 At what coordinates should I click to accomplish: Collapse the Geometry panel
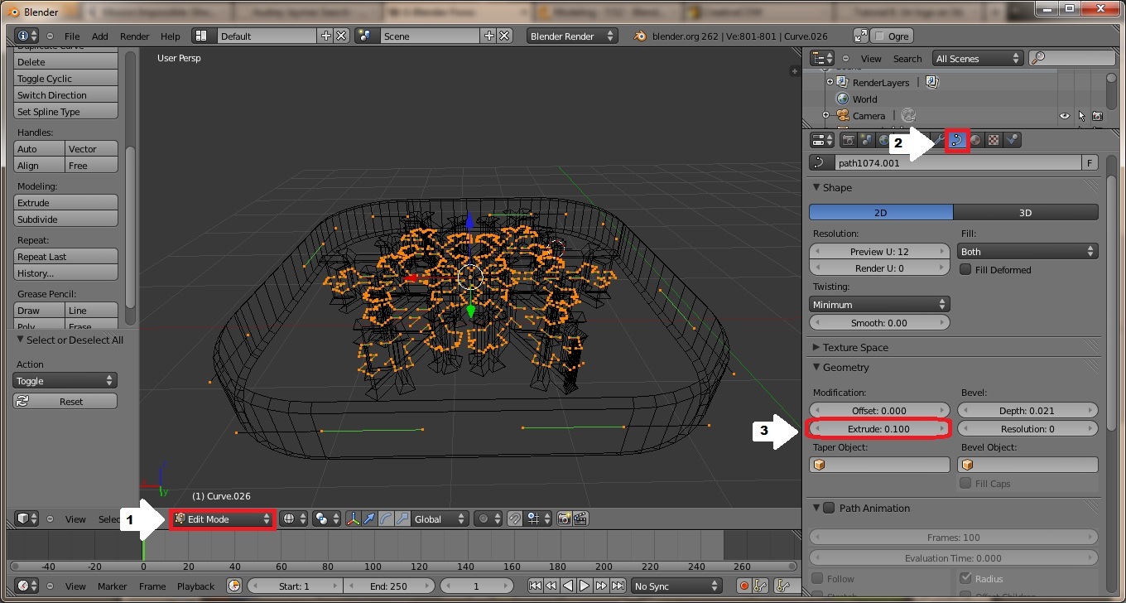click(845, 368)
